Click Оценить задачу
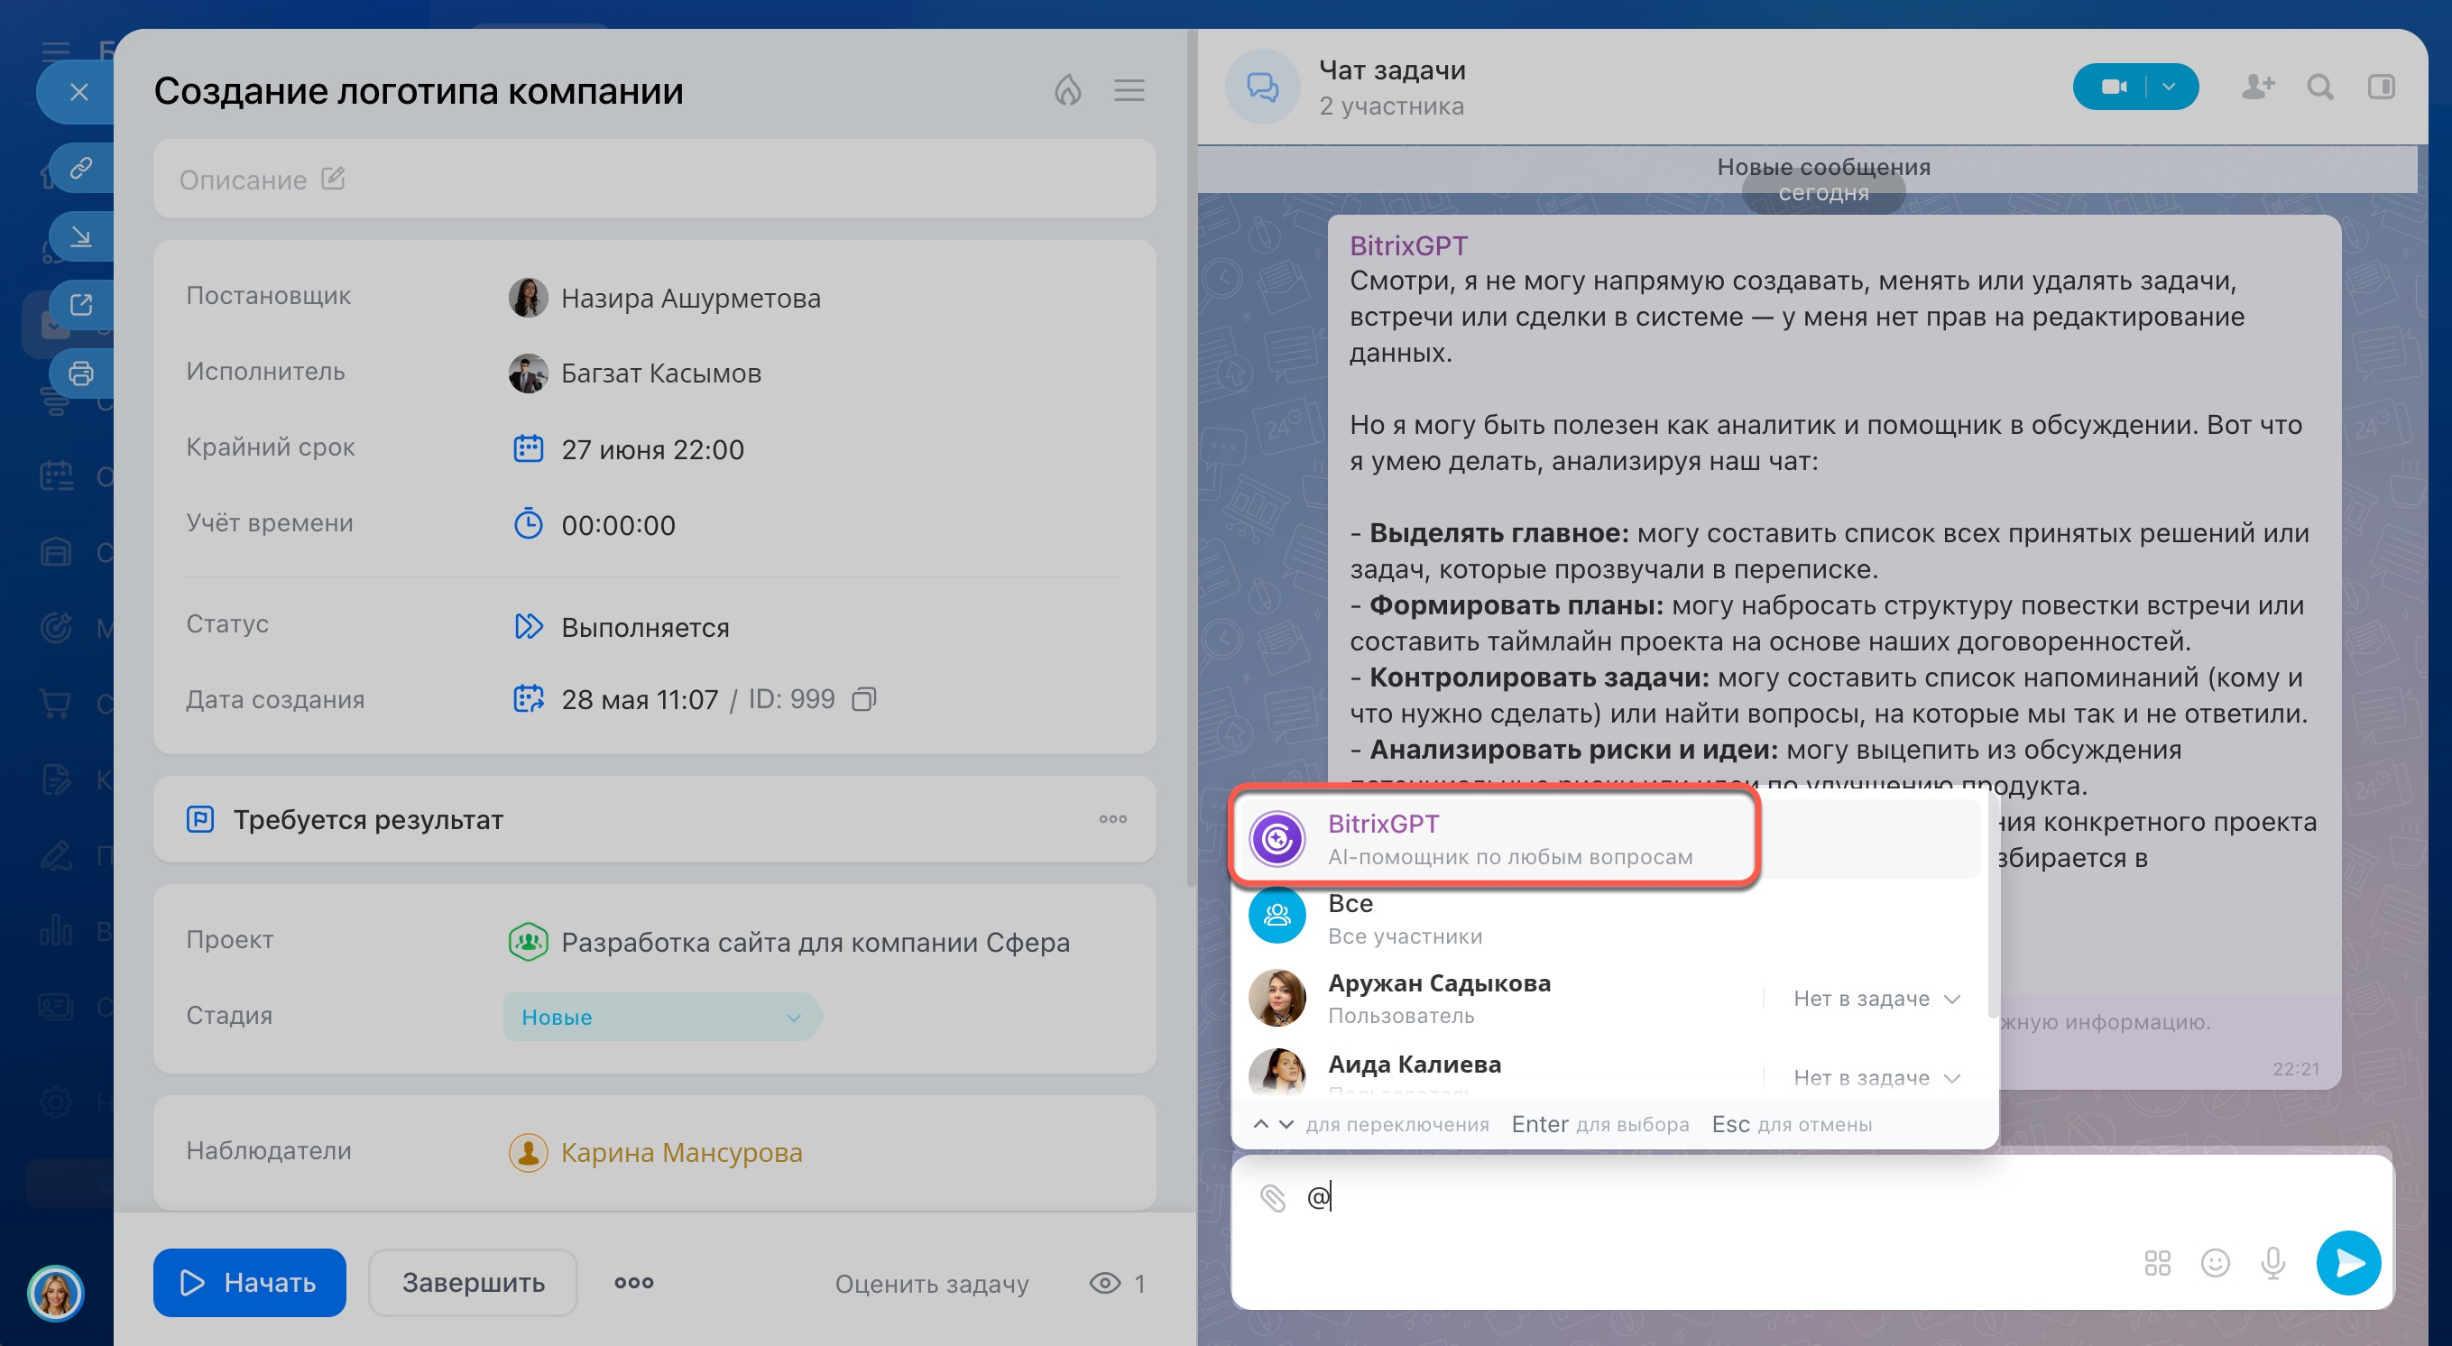Screen dimensions: 2452x1346 point(932,1284)
